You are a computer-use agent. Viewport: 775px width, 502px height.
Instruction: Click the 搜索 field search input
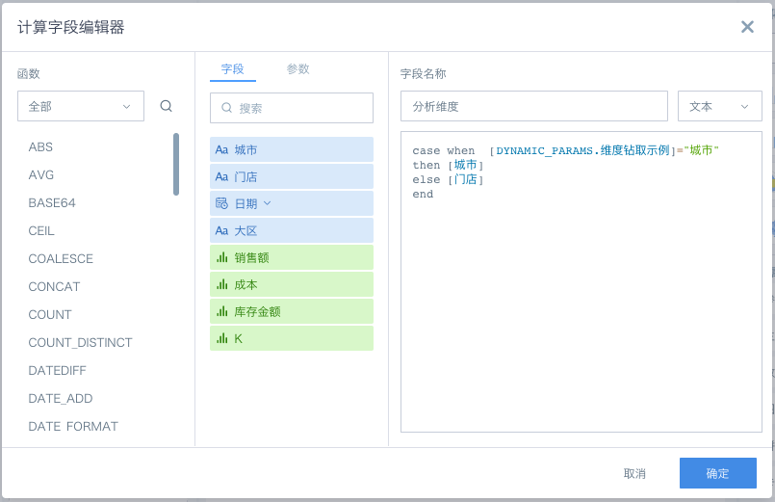(x=292, y=108)
